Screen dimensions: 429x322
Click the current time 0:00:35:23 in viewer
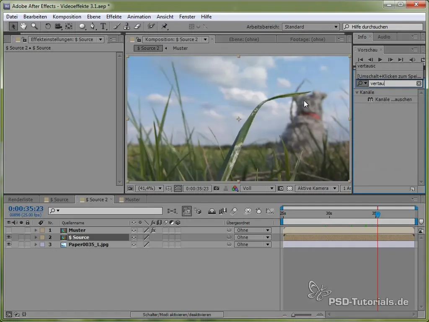pos(197,188)
